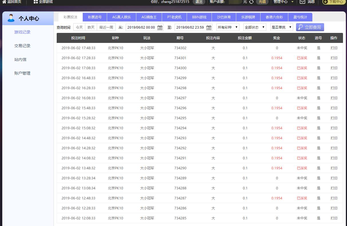Click the 立即查询 search button

click(310, 27)
